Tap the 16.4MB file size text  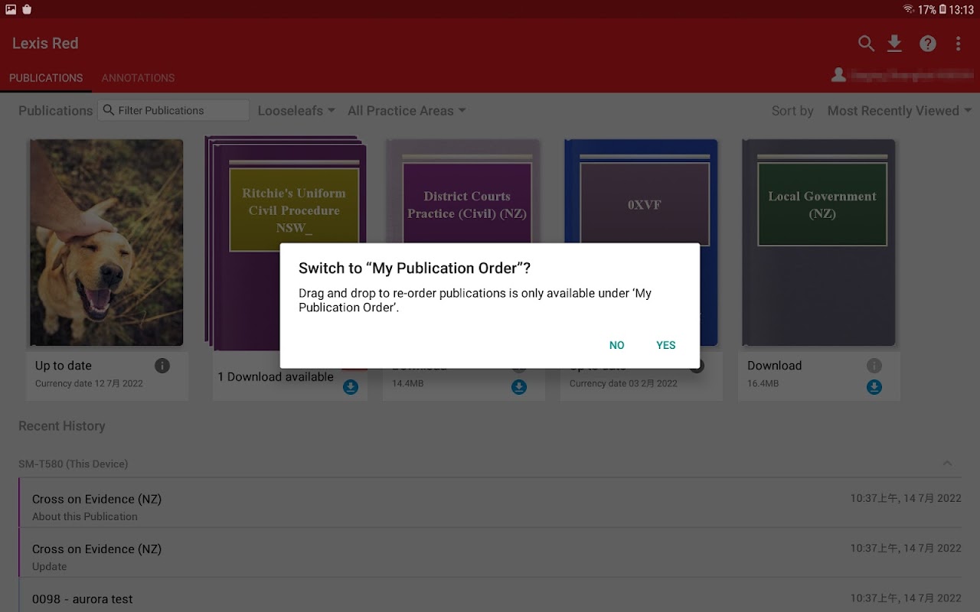[763, 383]
